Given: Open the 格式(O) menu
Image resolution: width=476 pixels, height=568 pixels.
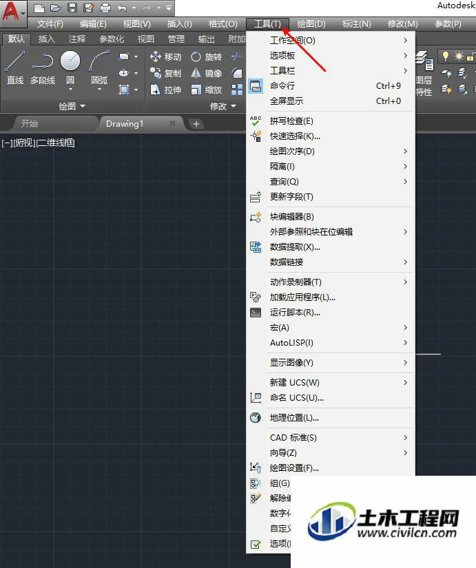Looking at the screenshot, I should click(223, 24).
